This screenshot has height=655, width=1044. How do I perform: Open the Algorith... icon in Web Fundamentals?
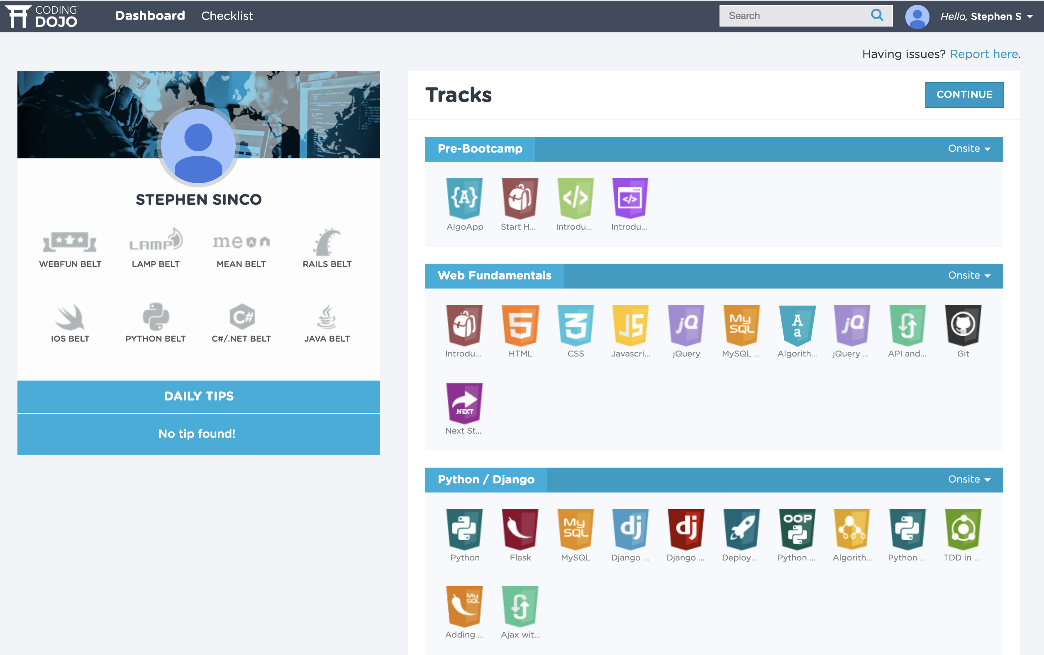point(797,325)
